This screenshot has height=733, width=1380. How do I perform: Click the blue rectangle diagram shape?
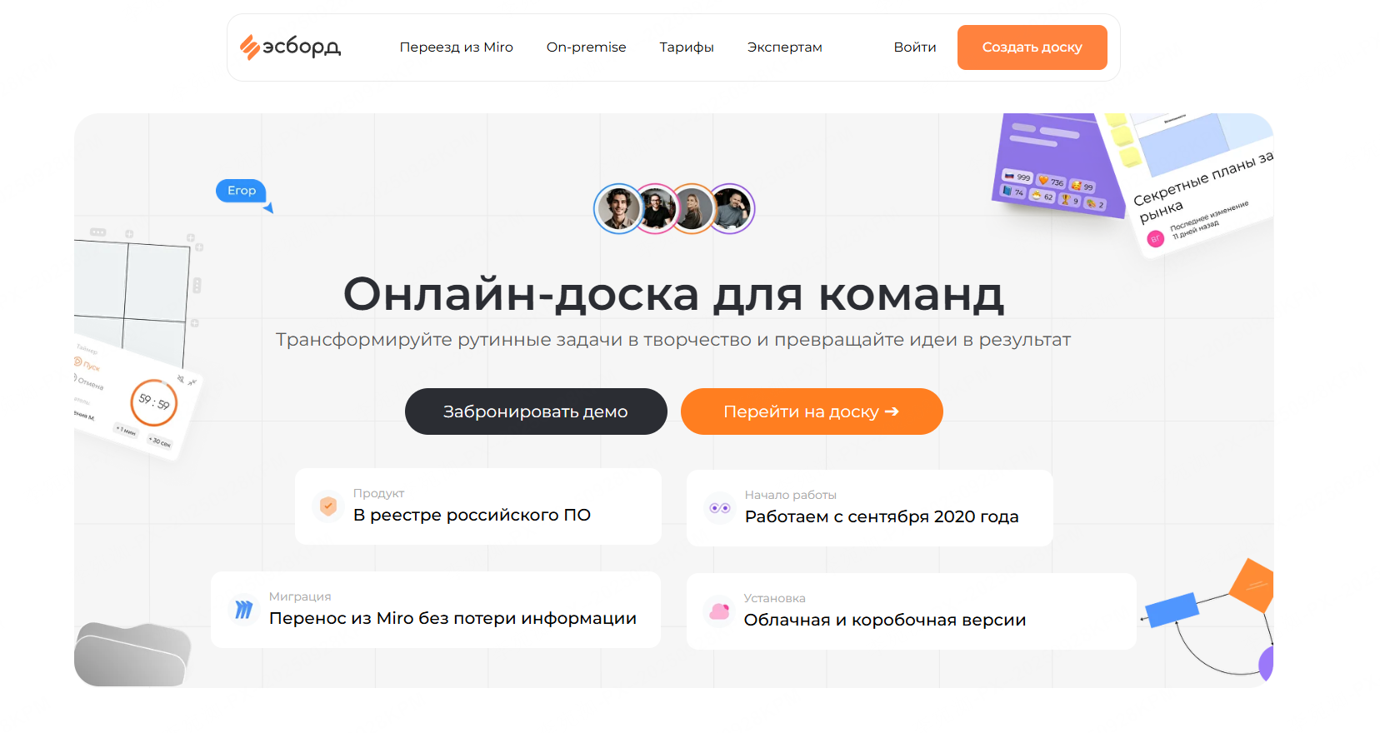pyautogui.click(x=1172, y=610)
